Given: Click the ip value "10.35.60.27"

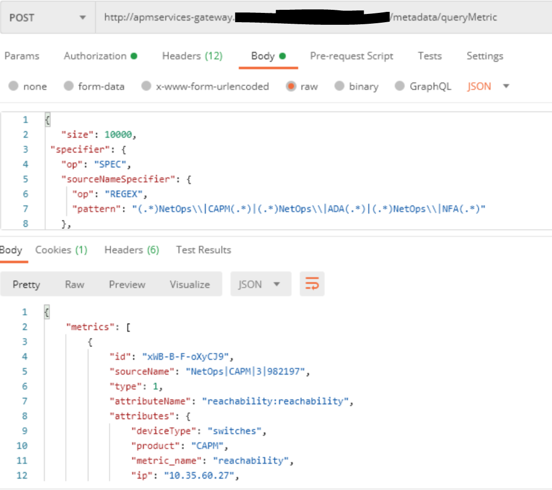Looking at the screenshot, I should (199, 476).
